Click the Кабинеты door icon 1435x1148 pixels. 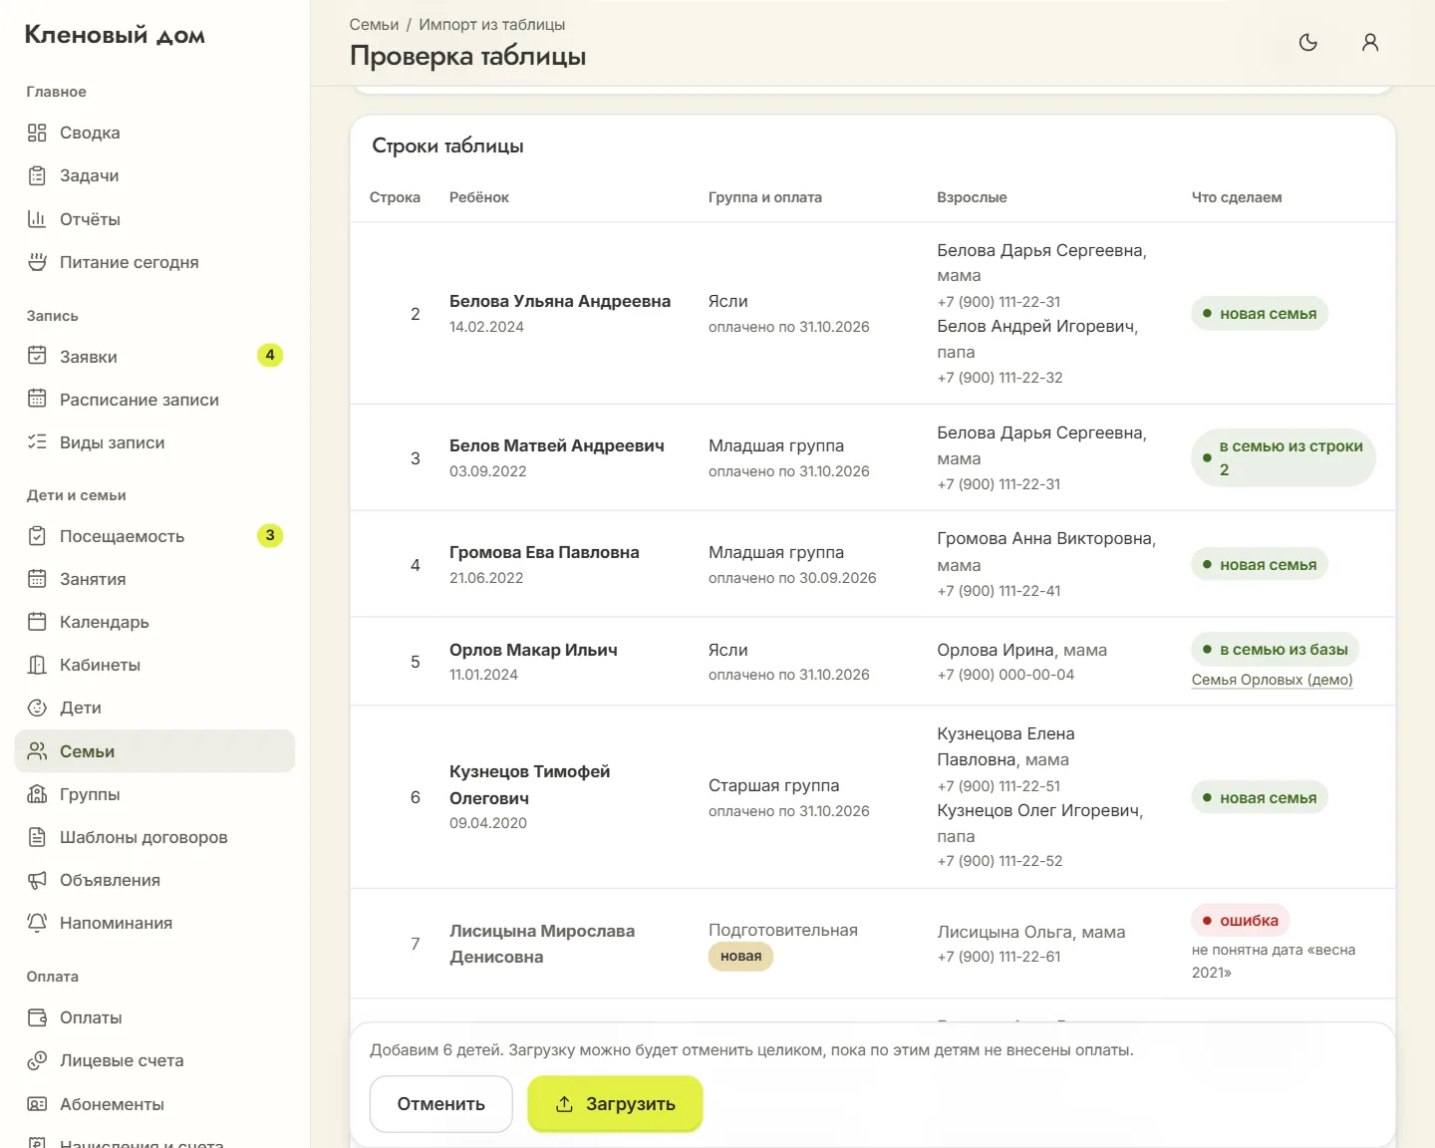(37, 665)
